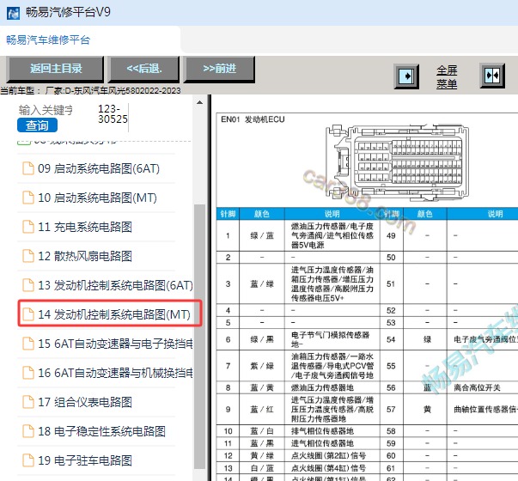Click pin number 49 cell

pyautogui.click(x=391, y=235)
